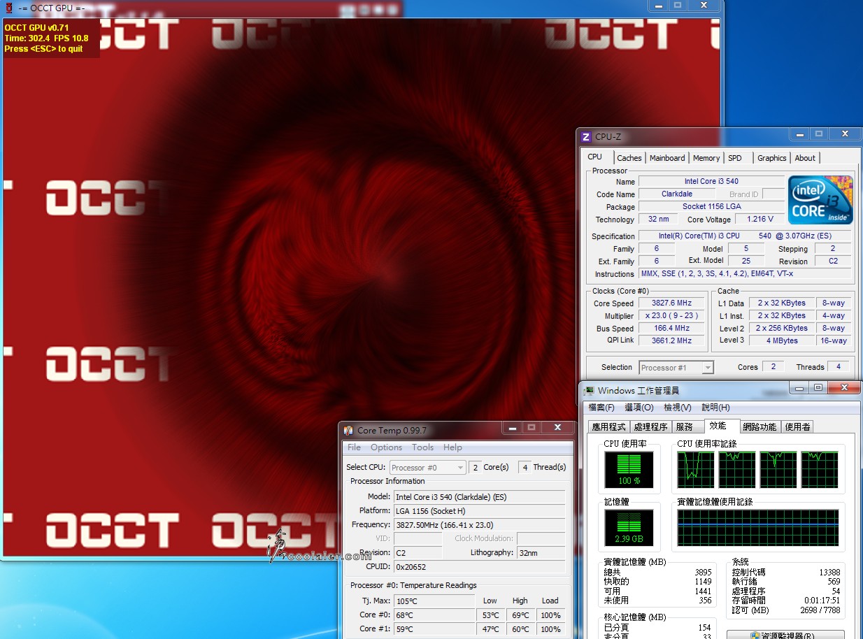The width and height of the screenshot is (863, 639).
Task: Click the Core Temp thermometer title icon
Action: [348, 430]
